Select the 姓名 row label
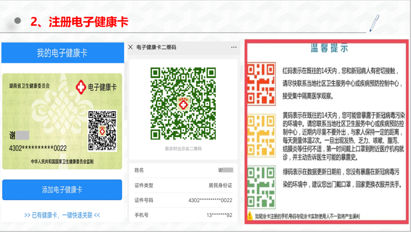 (139, 170)
